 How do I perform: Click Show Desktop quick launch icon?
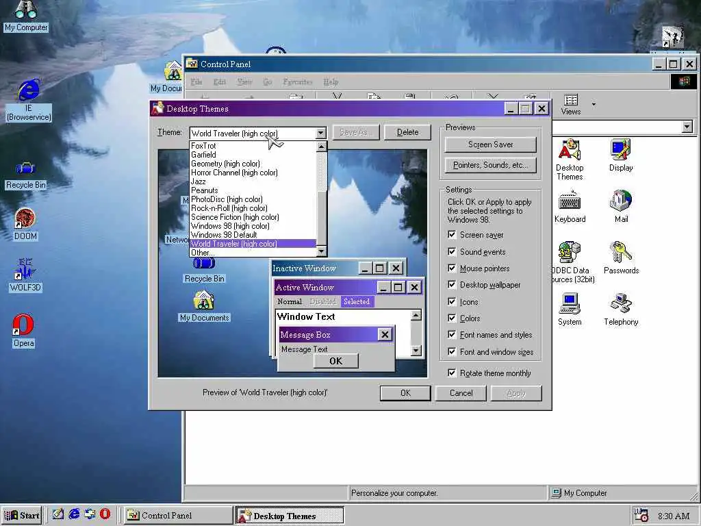coord(58,514)
